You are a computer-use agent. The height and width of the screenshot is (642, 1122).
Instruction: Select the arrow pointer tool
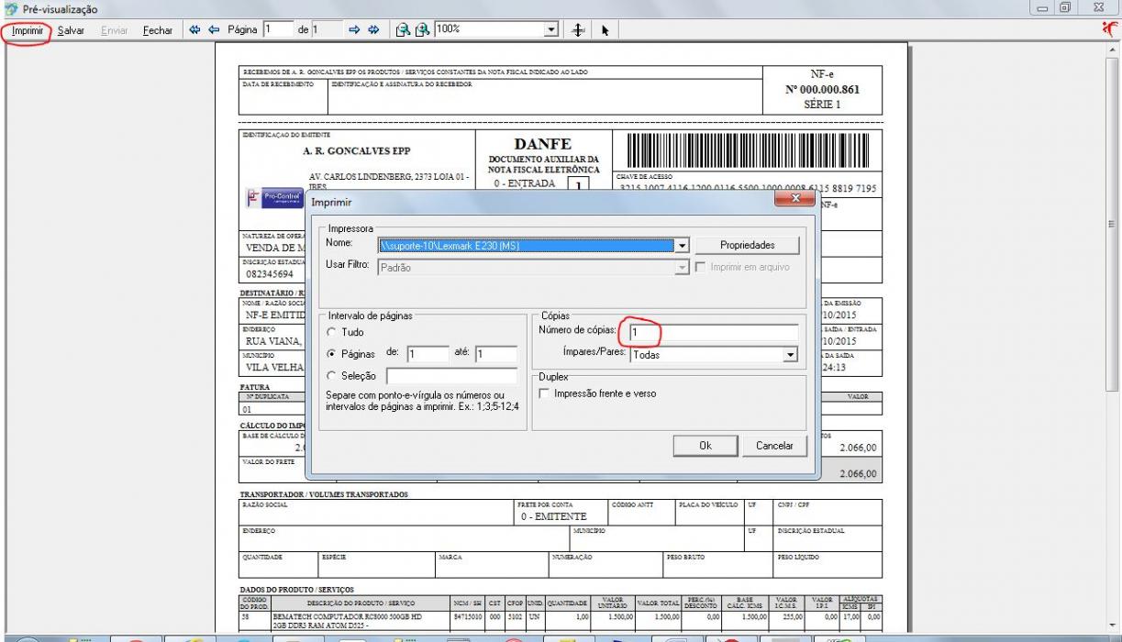(605, 30)
